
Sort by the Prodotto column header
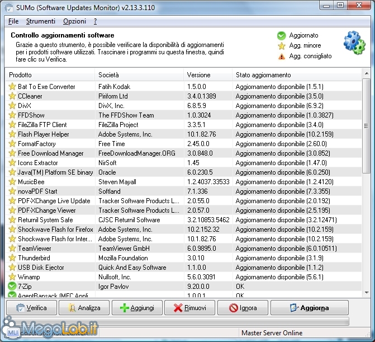[50, 75]
